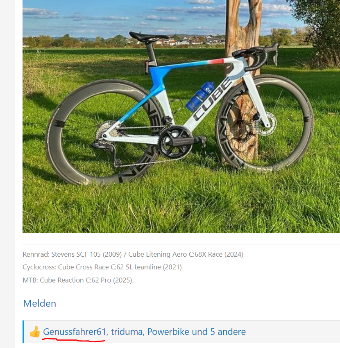This screenshot has width=340, height=348.
Task: Open triduma's user profile
Action: pyautogui.click(x=127, y=332)
